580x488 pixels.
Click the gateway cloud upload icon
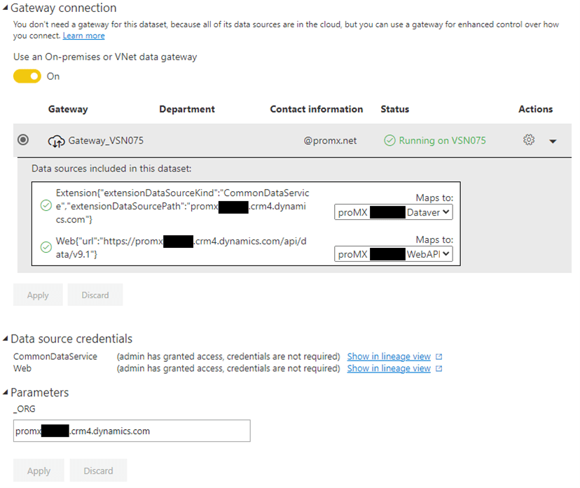[x=56, y=141]
